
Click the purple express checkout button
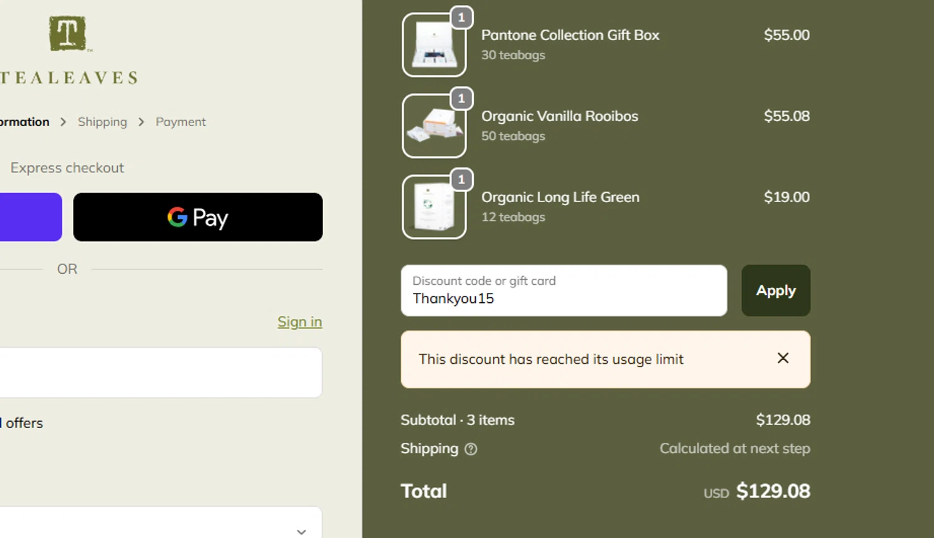click(31, 217)
